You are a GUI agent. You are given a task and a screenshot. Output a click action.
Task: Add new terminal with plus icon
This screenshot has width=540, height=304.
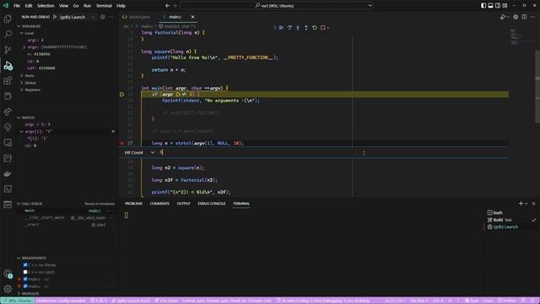(521, 204)
